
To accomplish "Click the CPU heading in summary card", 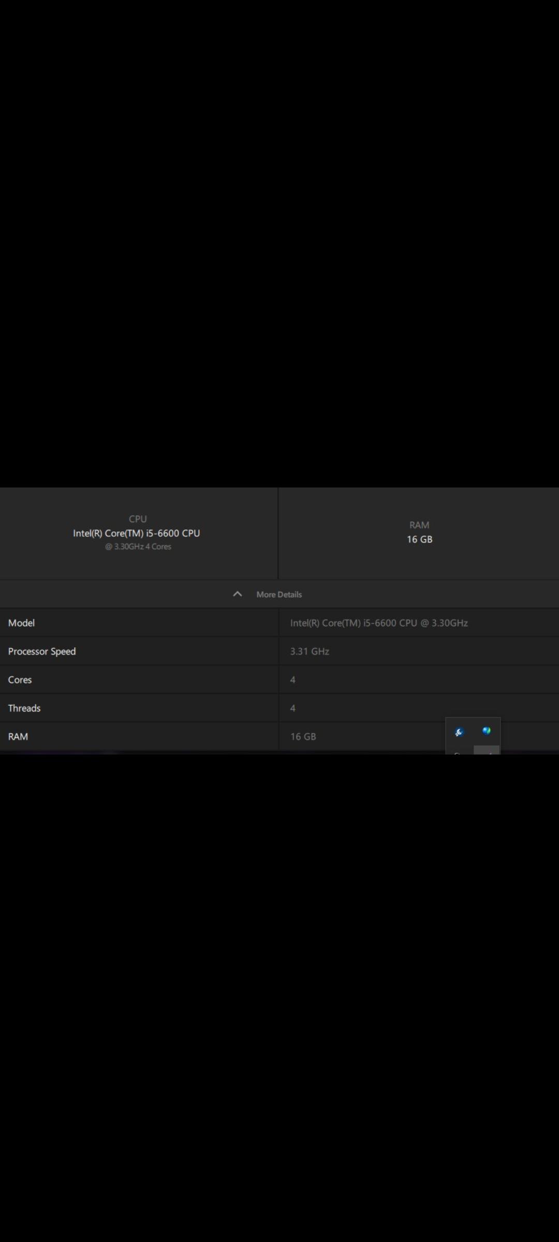I will click(x=138, y=519).
